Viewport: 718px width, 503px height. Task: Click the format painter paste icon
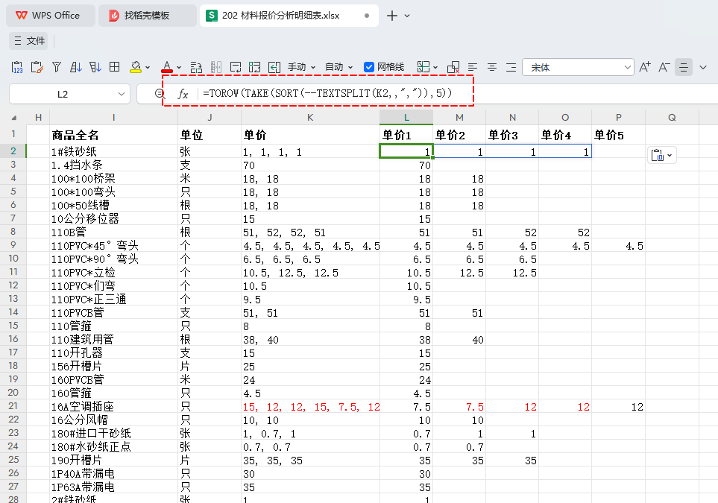[37, 67]
